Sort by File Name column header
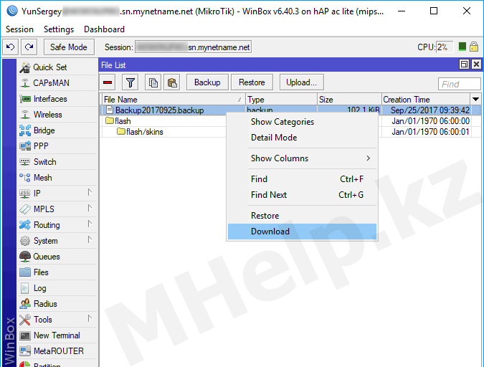Viewport: 484px width, 367px height. (174, 100)
